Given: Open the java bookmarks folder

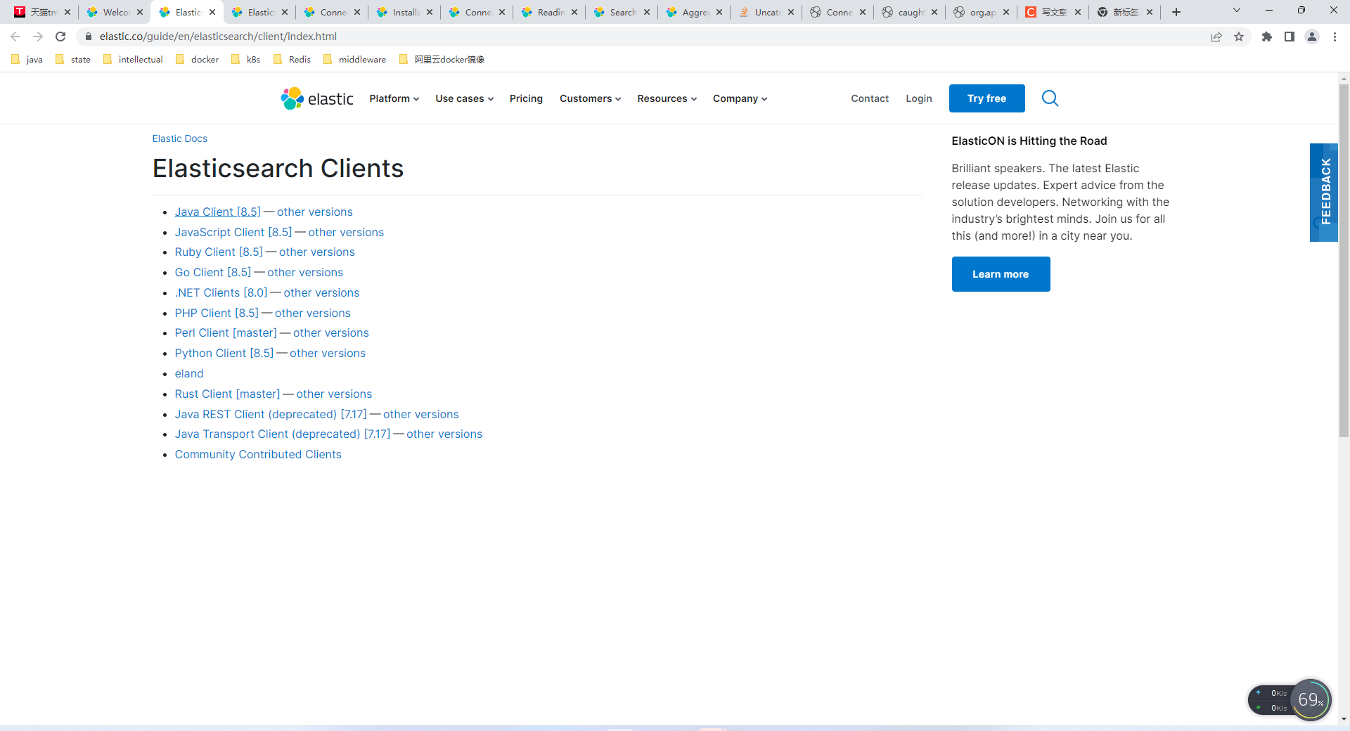Looking at the screenshot, I should pyautogui.click(x=27, y=60).
